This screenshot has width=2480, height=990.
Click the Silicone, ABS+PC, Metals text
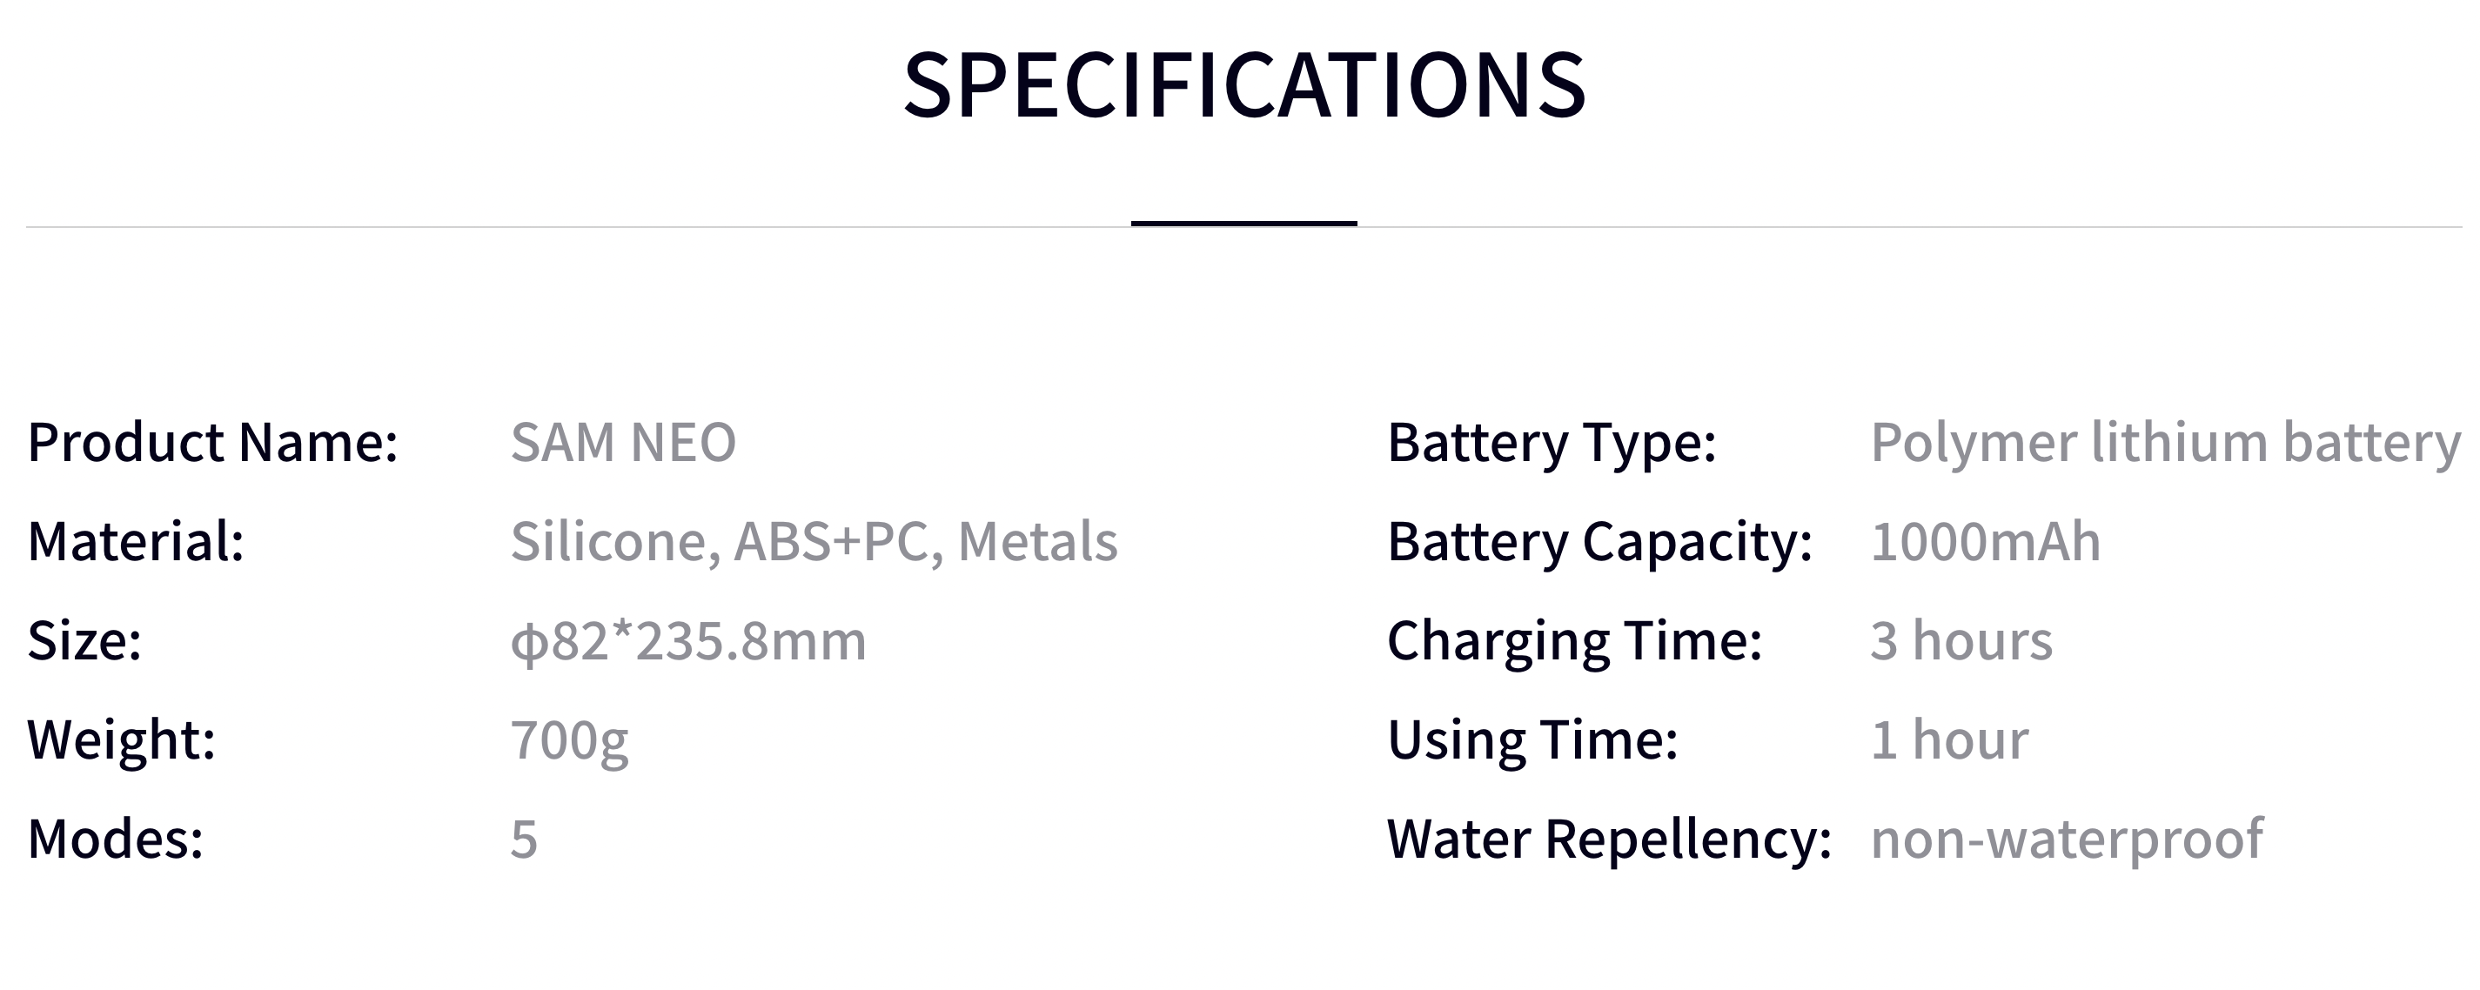[814, 542]
